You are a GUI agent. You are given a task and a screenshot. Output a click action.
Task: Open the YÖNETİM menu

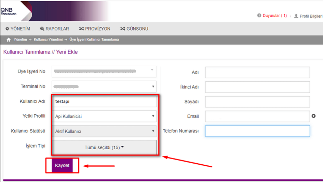18,29
